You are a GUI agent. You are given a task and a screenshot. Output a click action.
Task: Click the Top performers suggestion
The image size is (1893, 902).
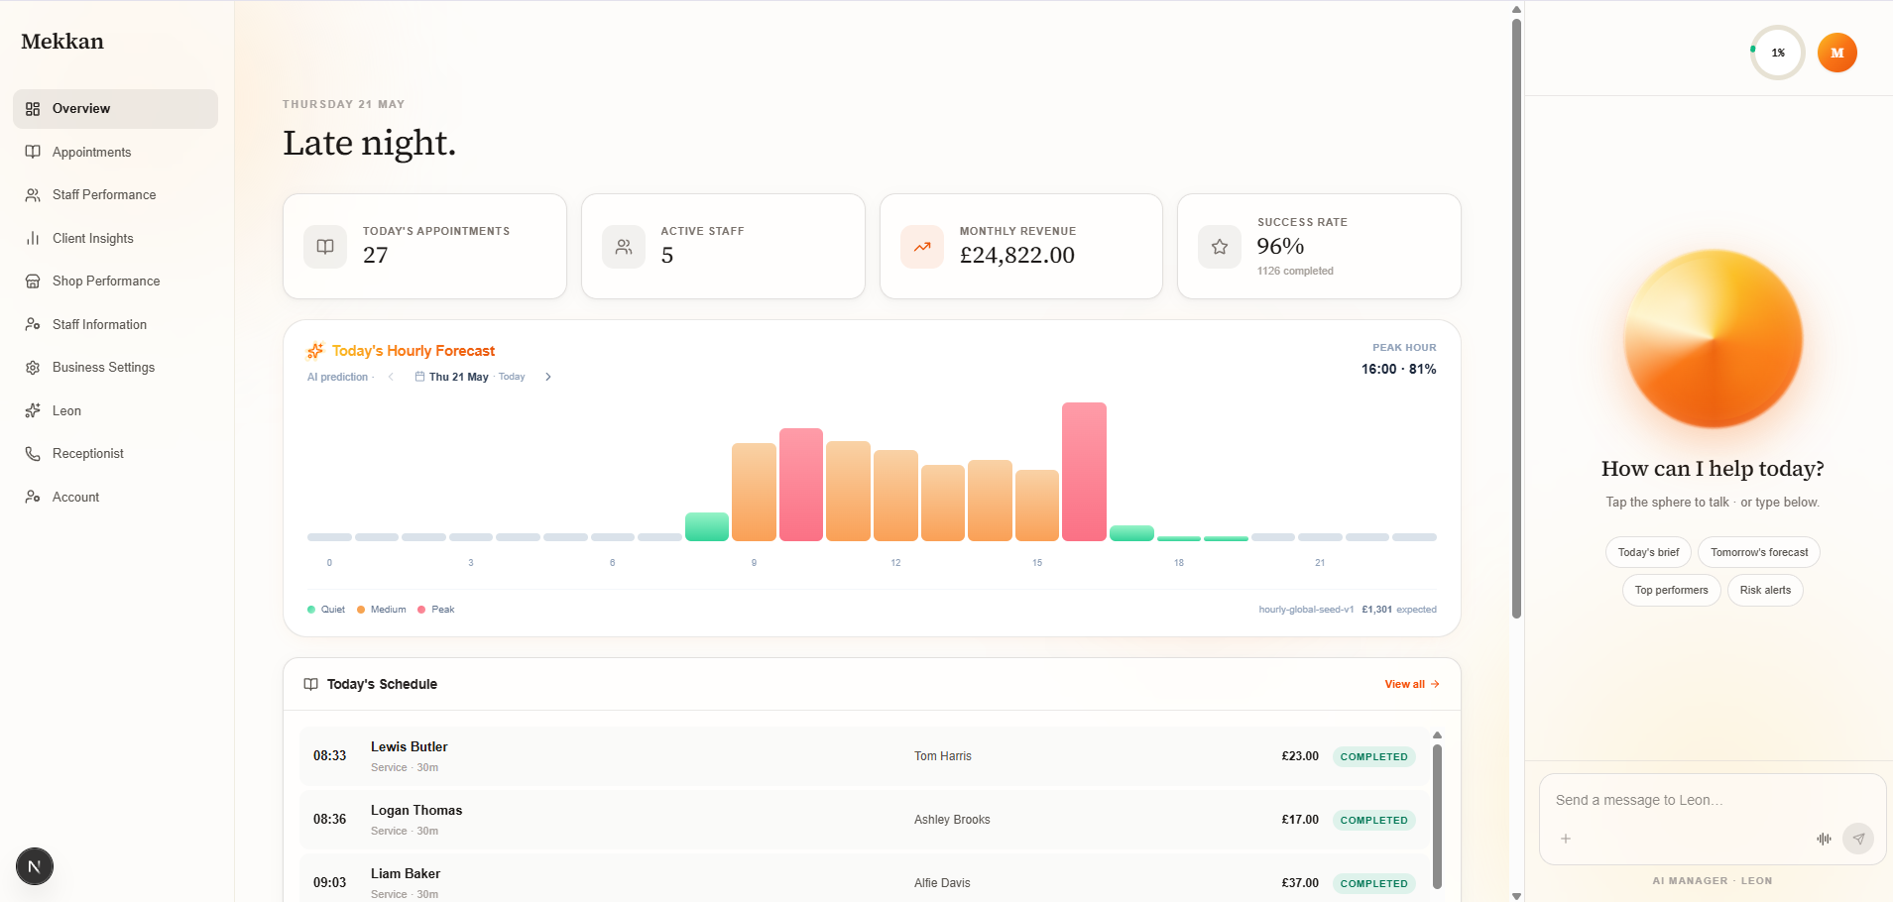point(1672,590)
